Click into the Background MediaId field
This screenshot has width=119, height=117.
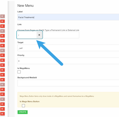[x=68, y=83]
